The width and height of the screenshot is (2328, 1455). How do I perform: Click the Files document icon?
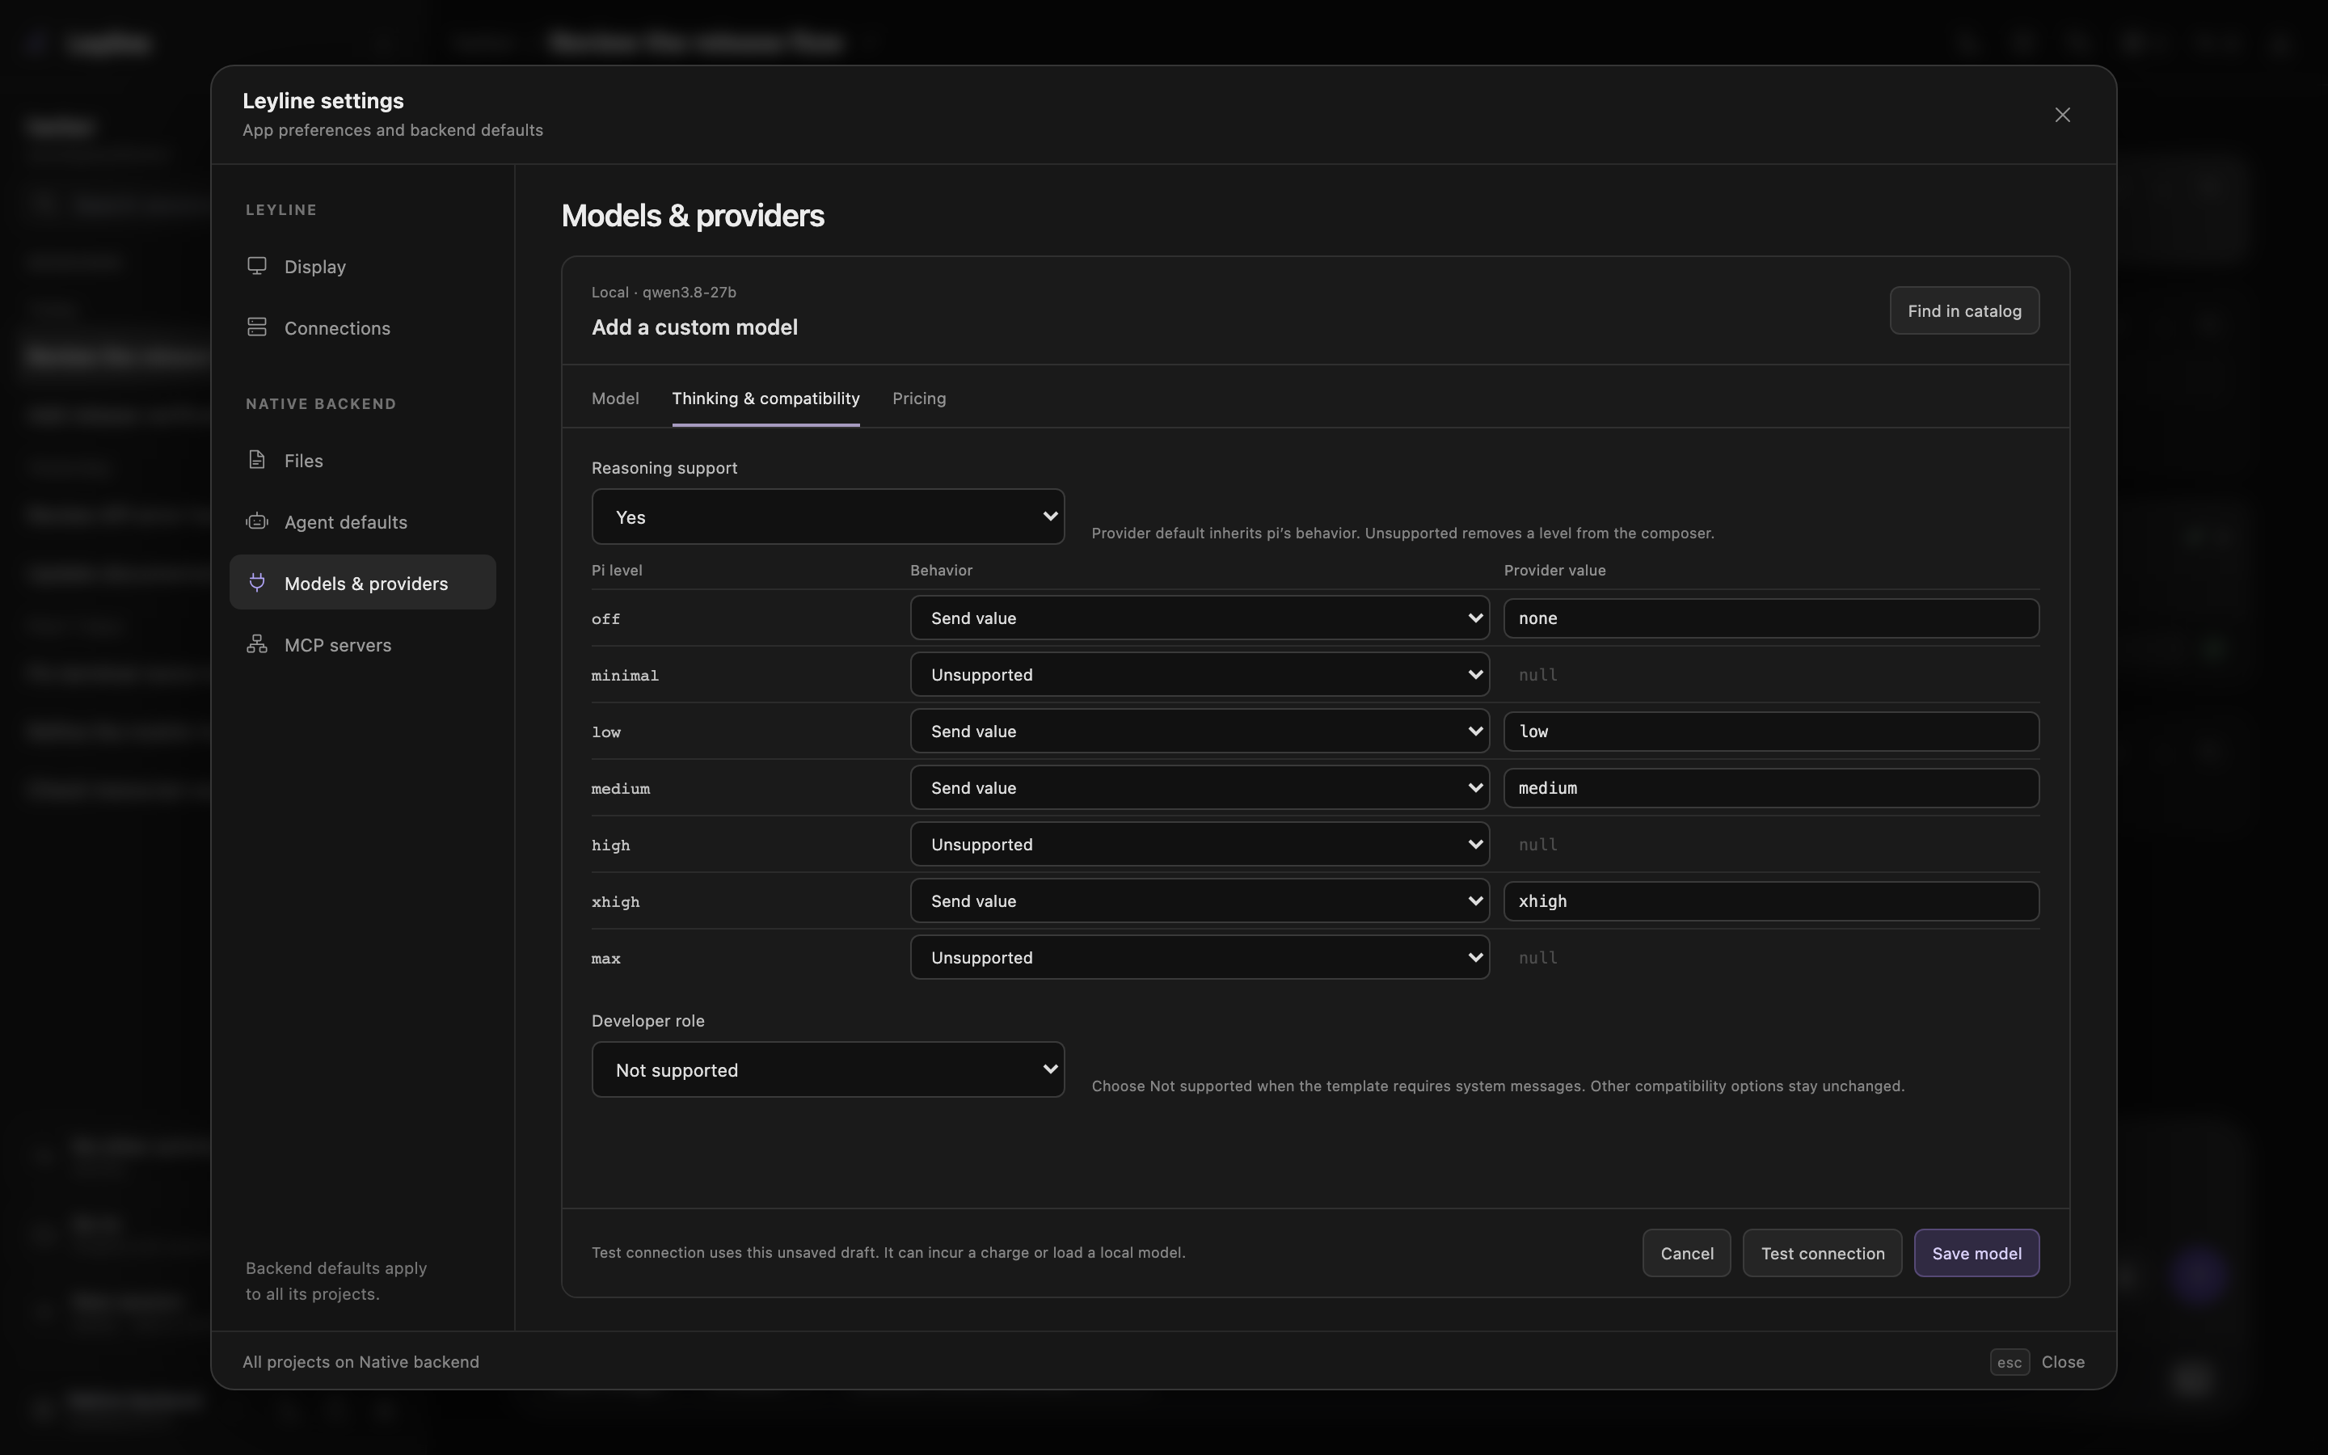(257, 460)
